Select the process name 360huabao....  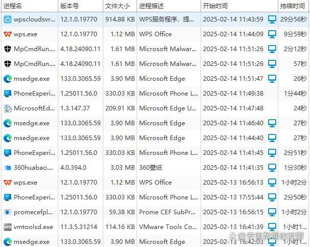click(x=33, y=168)
